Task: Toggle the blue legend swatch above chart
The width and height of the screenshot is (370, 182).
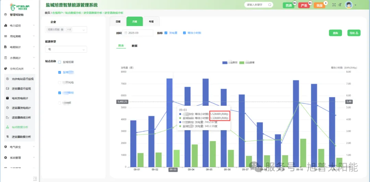Action: coord(225,63)
